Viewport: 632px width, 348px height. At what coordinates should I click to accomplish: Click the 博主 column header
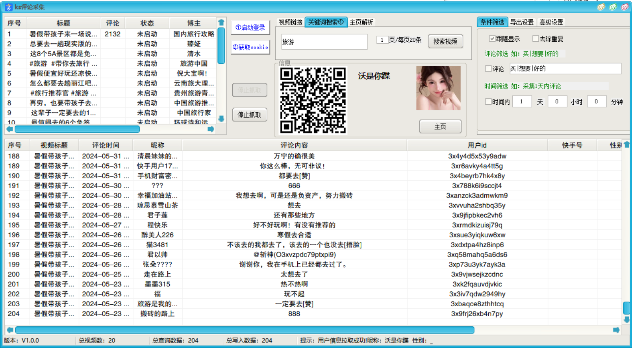193,23
